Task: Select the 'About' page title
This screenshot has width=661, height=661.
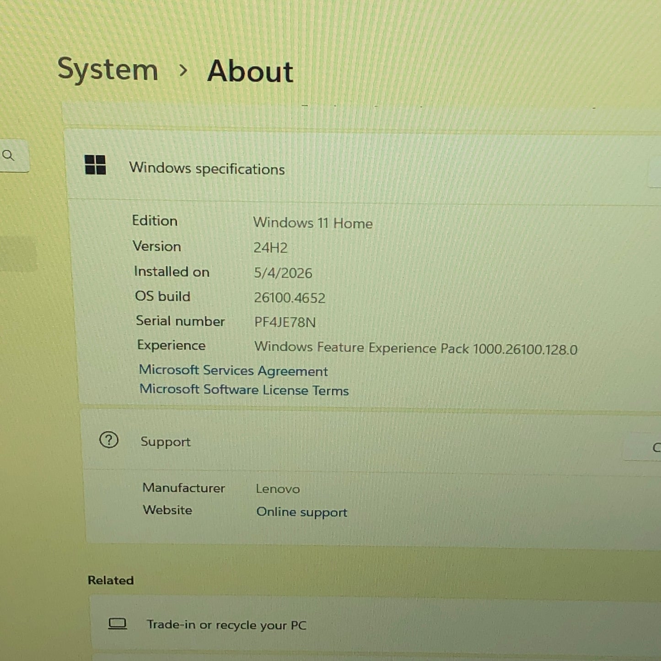Action: click(250, 71)
